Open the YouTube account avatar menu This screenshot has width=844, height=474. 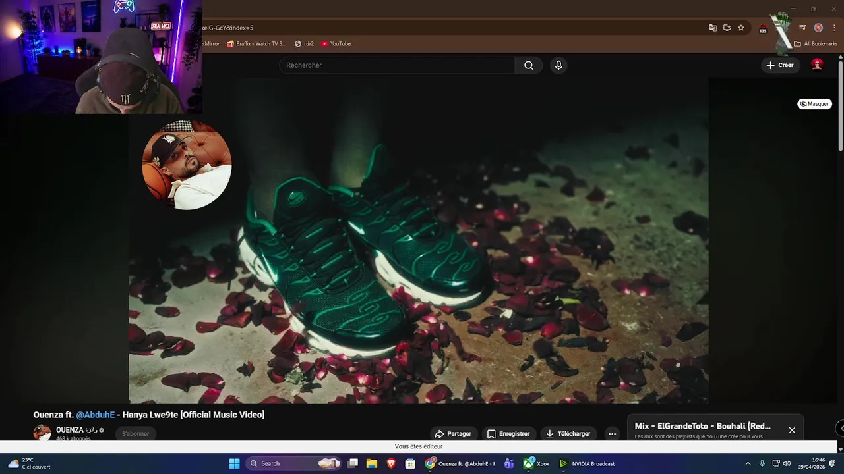point(817,65)
